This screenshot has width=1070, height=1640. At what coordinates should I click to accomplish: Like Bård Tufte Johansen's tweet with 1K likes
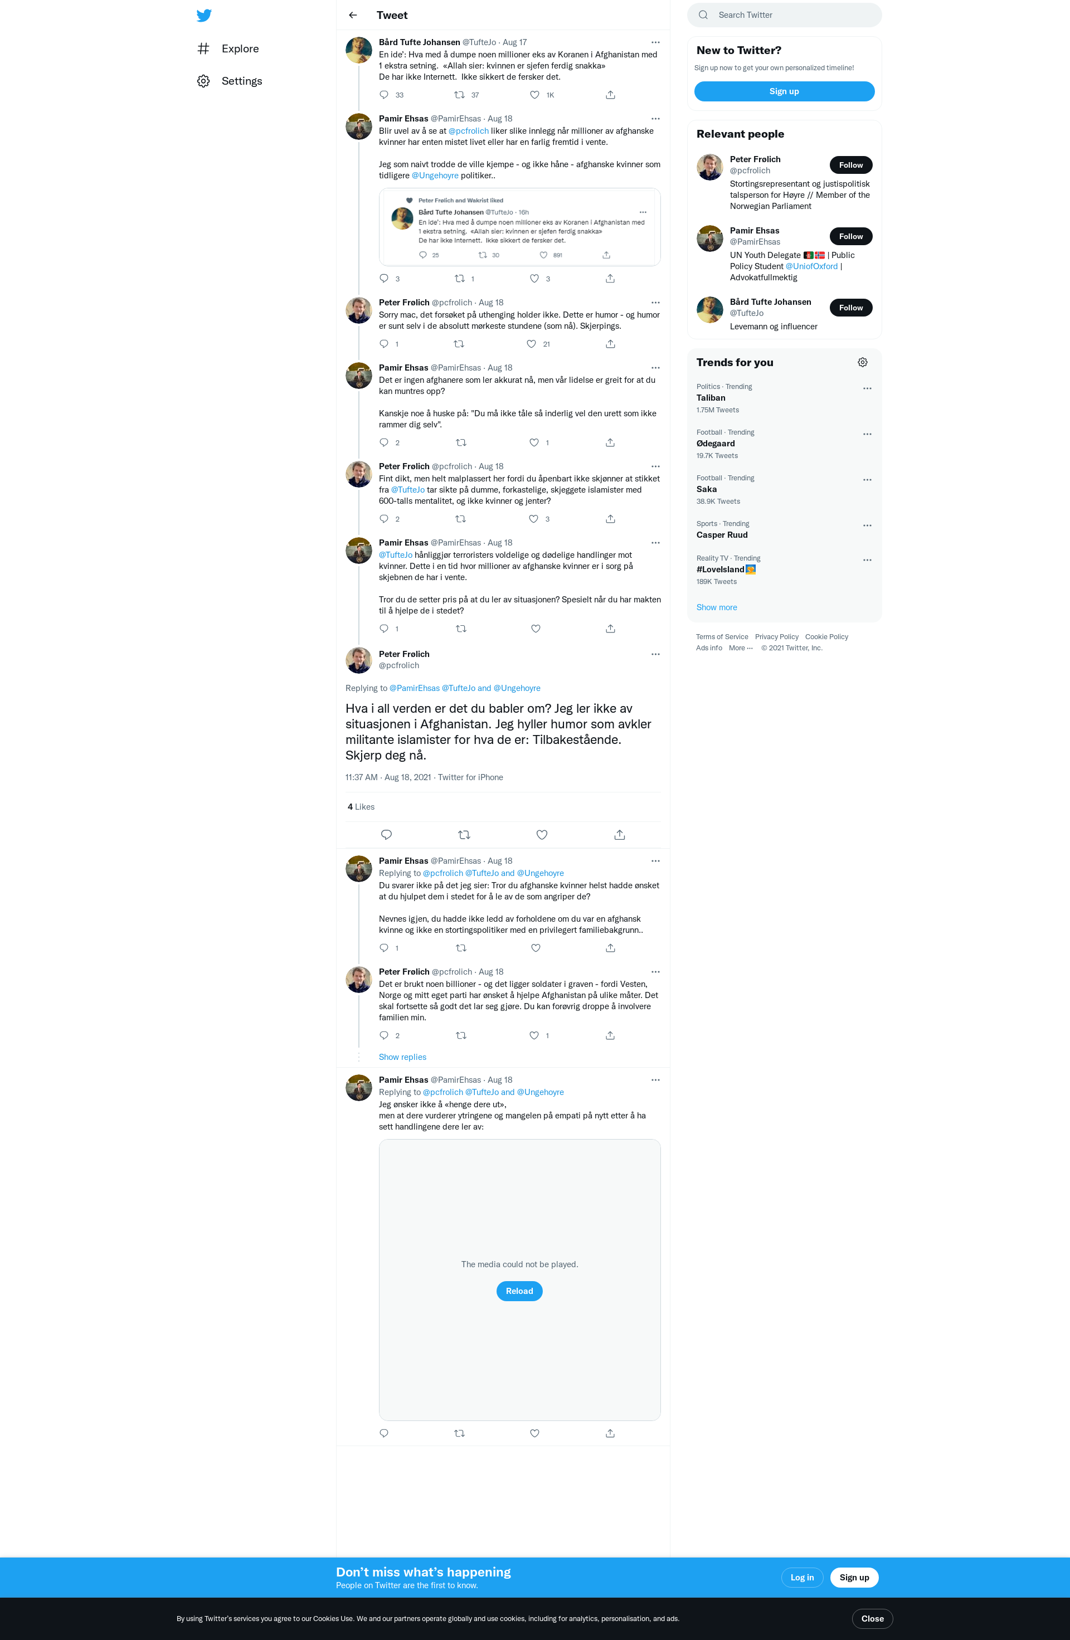coord(534,95)
